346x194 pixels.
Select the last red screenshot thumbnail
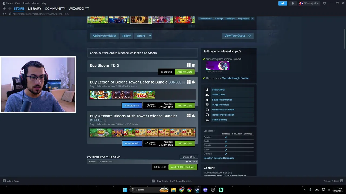(184, 20)
